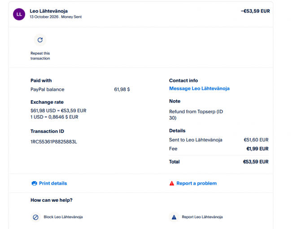301x229 pixels.
Task: Open Message Leo Lähtevänoja link
Action: click(199, 89)
